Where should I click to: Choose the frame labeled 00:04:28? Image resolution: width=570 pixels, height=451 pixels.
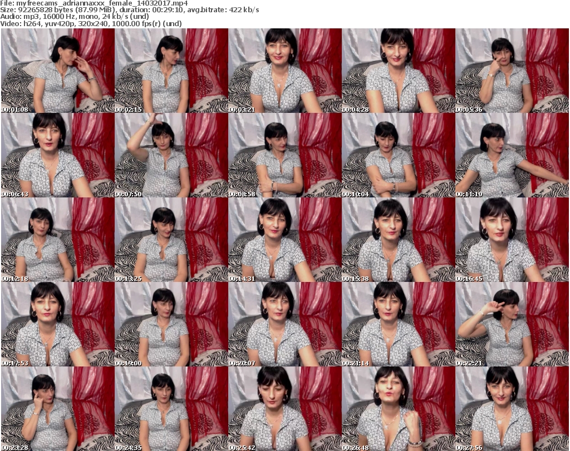[399, 71]
